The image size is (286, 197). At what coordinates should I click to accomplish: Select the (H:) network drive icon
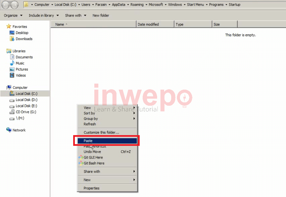[12, 119]
